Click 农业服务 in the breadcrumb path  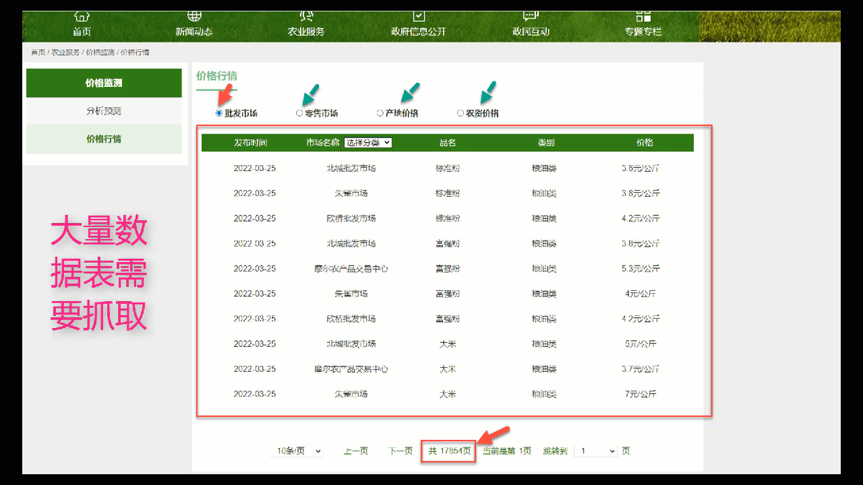pos(65,53)
